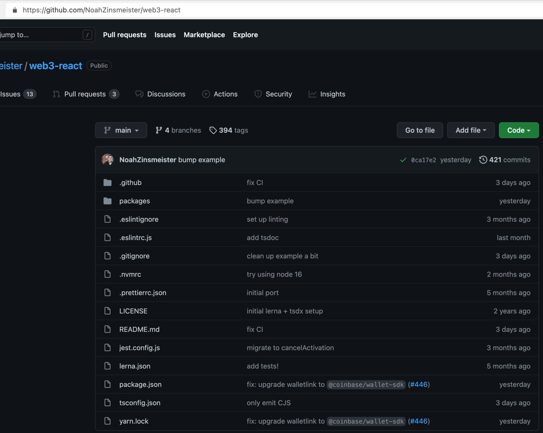Viewport: 543px width, 433px height.
Task: Click the file icon beside tsconfig.json
Action: 107,403
